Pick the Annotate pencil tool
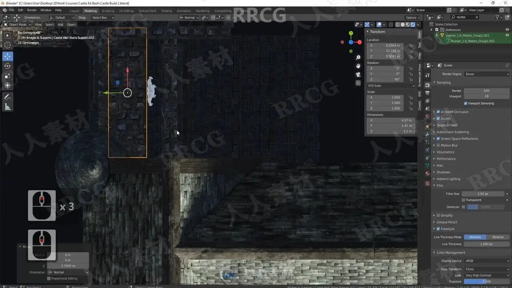The width and height of the screenshot is (512, 288). click(8, 97)
